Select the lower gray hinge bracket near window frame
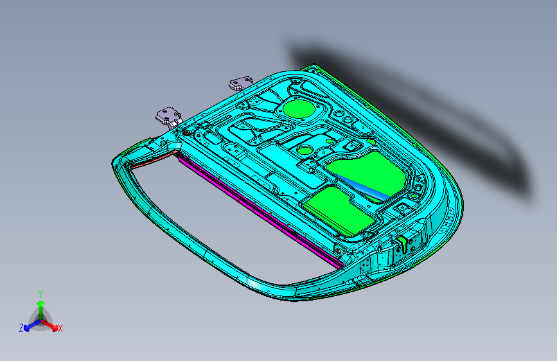Screen dimensions: 557x361 click(168, 116)
